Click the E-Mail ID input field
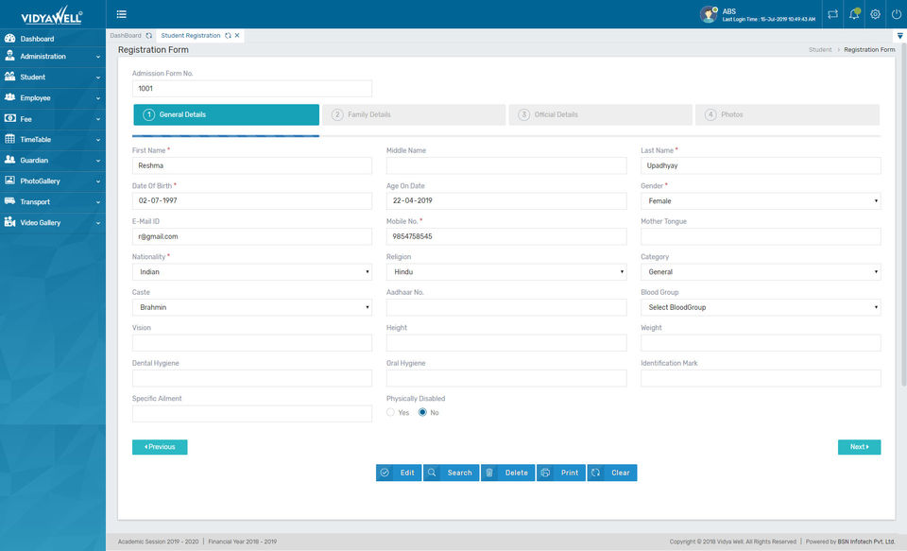This screenshot has width=907, height=551. pos(251,236)
